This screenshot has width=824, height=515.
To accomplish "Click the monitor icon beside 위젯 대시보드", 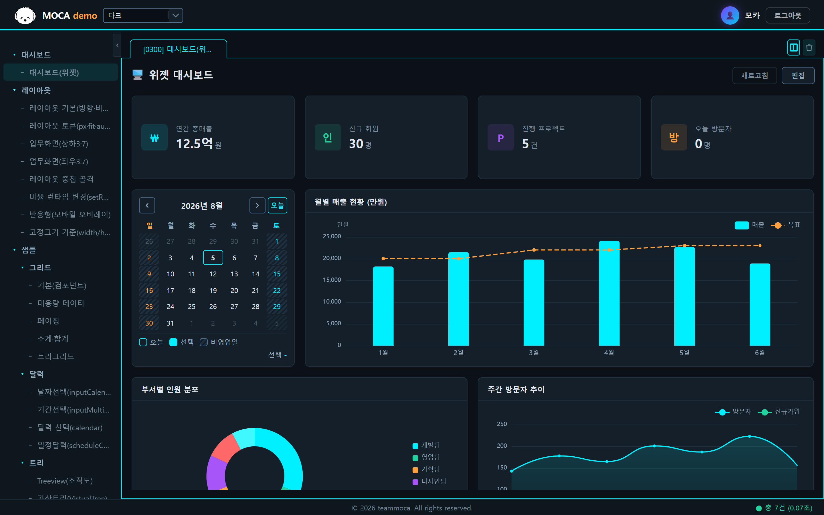I will [x=138, y=75].
